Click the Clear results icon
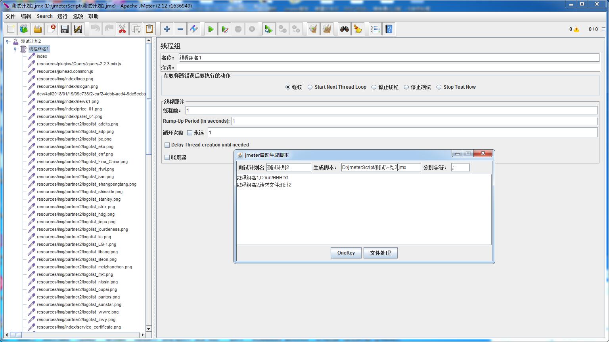Screen dimensions: 609x342 coord(313,29)
